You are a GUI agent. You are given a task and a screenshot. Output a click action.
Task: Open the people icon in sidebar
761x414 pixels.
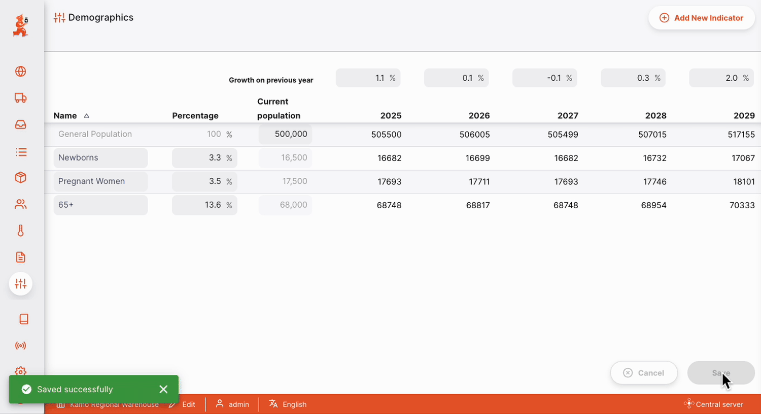point(20,204)
